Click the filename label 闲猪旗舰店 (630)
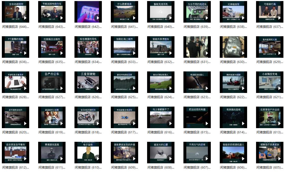This screenshot has width=285, height=172. pyautogui.click(x=233, y=62)
